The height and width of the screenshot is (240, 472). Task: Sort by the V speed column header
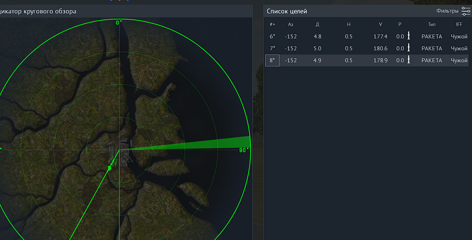coord(380,24)
